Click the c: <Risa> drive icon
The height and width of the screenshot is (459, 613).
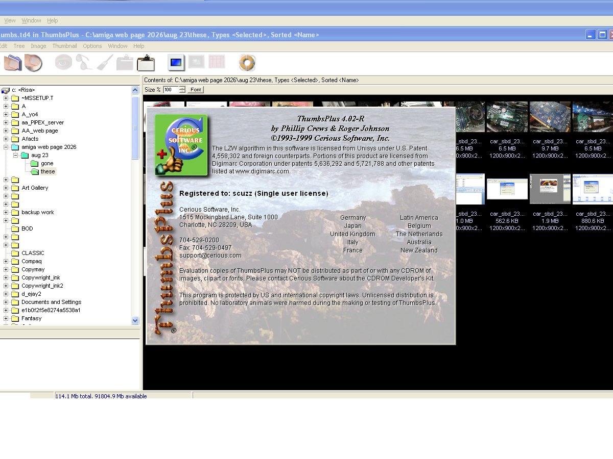click(6, 90)
